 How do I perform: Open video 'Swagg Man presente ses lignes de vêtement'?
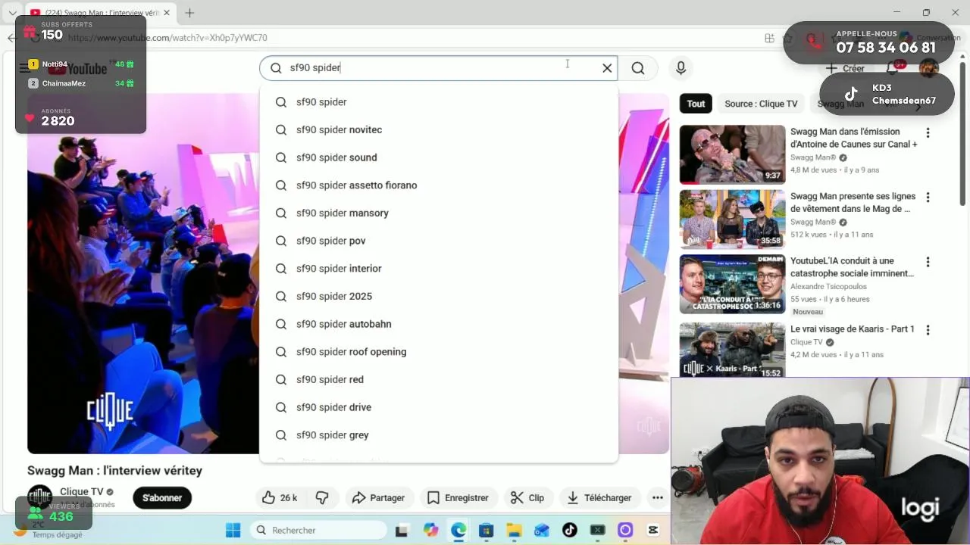[853, 202]
